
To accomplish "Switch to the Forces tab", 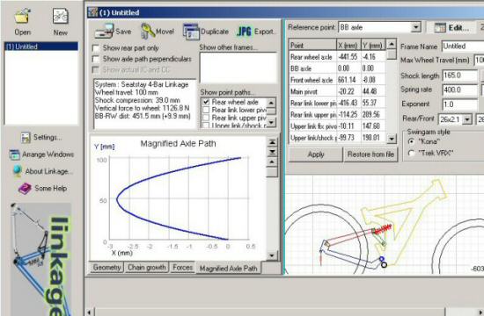I will pyautogui.click(x=182, y=268).
